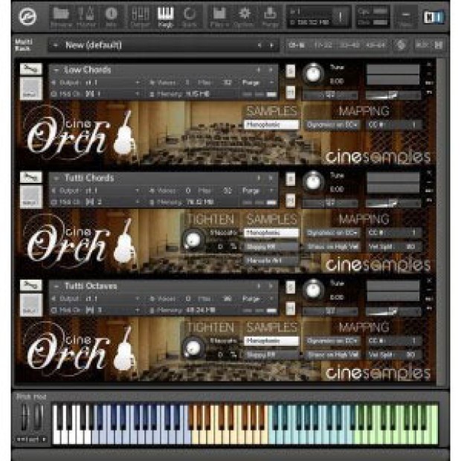The height and width of the screenshot is (461, 461).
Task: Click the Vel Split value field in Tutti Chords
Action: [393, 247]
